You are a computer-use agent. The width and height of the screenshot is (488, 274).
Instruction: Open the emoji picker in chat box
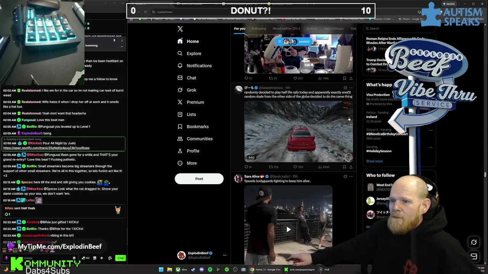74,258
